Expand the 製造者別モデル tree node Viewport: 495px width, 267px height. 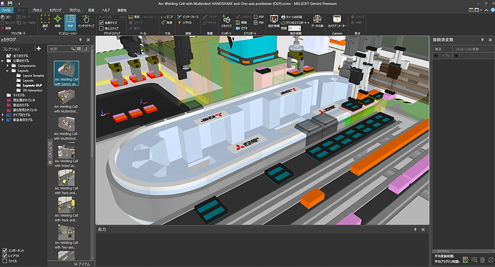tap(2, 120)
